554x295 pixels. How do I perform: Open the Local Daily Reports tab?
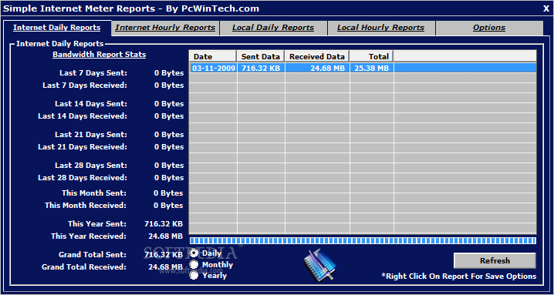tap(273, 28)
